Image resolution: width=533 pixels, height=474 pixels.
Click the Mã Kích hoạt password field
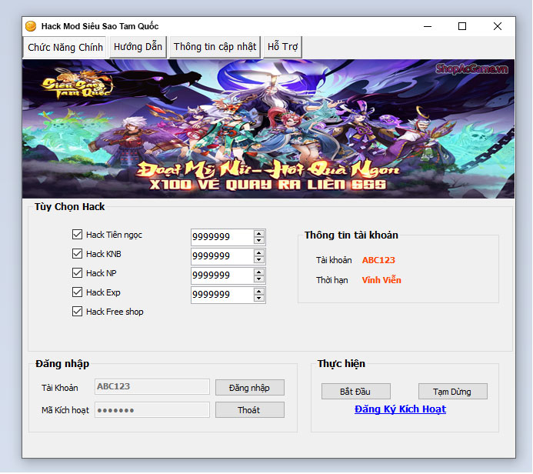pos(152,409)
